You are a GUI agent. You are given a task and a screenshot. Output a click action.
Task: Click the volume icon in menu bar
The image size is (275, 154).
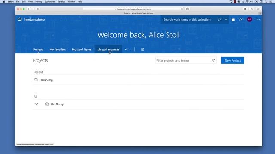pos(251,2)
